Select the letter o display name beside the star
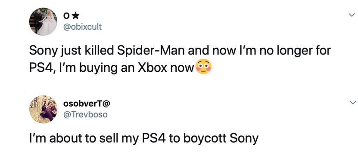 66,16
